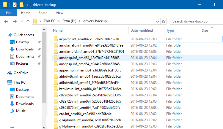223x129 pixels.
Task: Go up one folder level
Action: (x=28, y=21)
